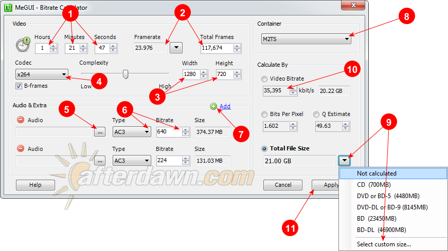The height and width of the screenshot is (251, 448).
Task: Click the Width 1280 field
Action: 191,74
